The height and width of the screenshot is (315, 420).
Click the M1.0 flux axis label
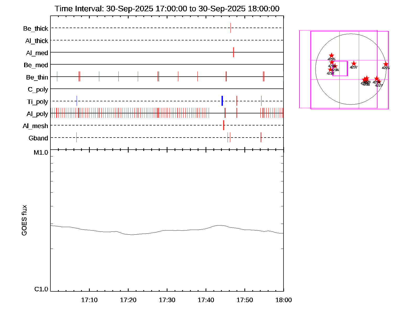(x=41, y=153)
